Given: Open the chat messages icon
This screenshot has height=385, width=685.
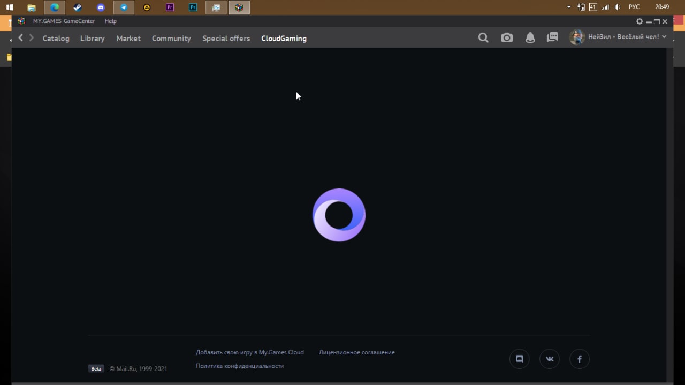Looking at the screenshot, I should [552, 37].
